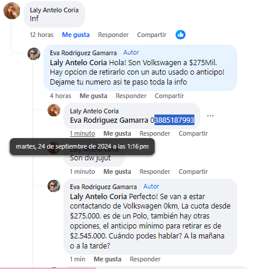Toggle 'Me gusta' on the 'Inf' comment
The height and width of the screenshot is (269, 256).
pyautogui.click(x=76, y=35)
